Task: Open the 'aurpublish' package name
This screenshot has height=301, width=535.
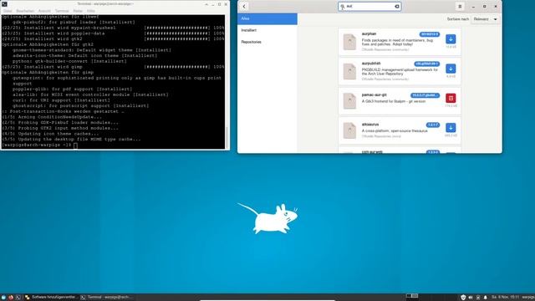Action: pyautogui.click(x=371, y=64)
